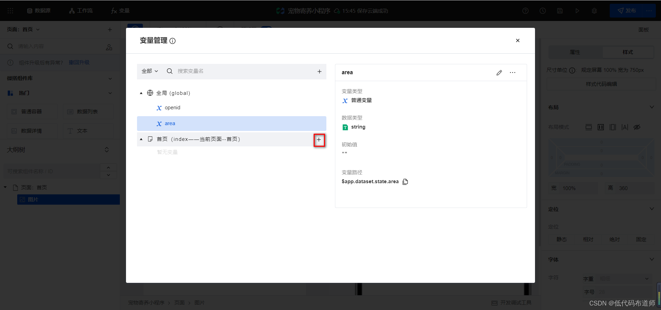The width and height of the screenshot is (661, 310).
Task: Open more options menu for area variable
Action: (x=513, y=73)
